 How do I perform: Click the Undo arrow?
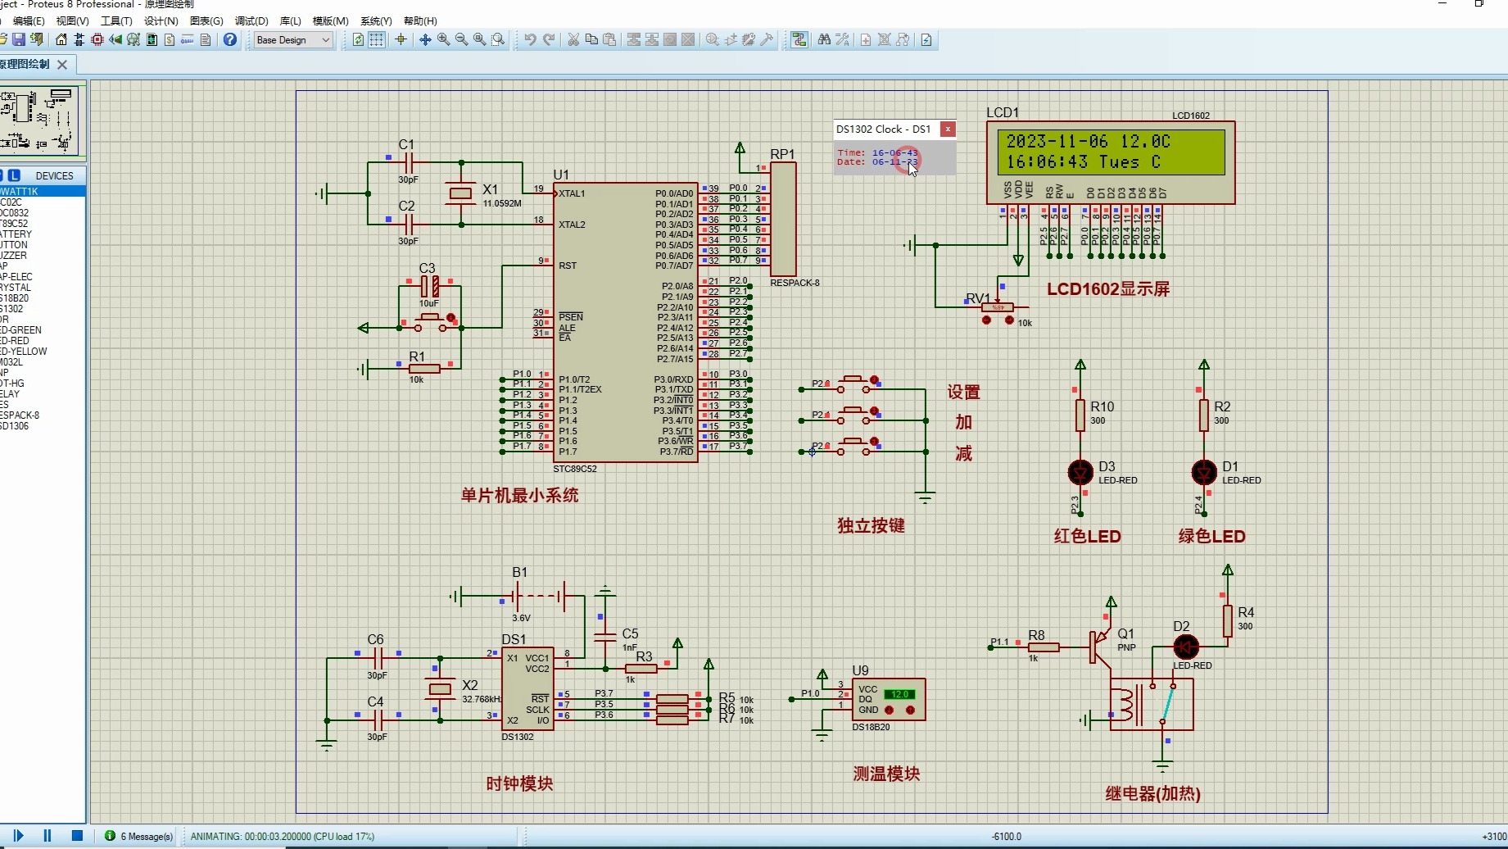click(x=530, y=39)
